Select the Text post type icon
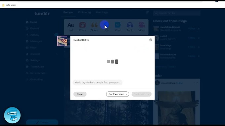 coord(70,25)
